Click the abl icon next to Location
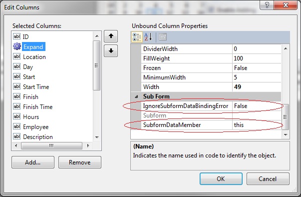 point(16,56)
